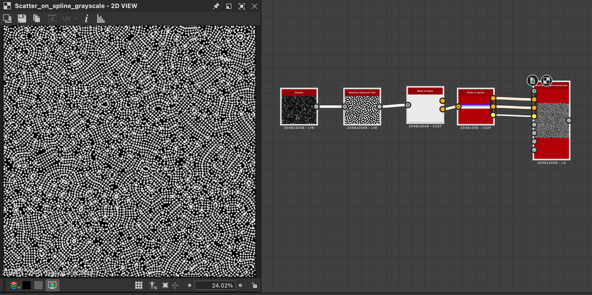This screenshot has height=295, width=592.
Task: Click the '2048x2048 - C32F' label under Mask to Paths
Action: pyautogui.click(x=425, y=126)
